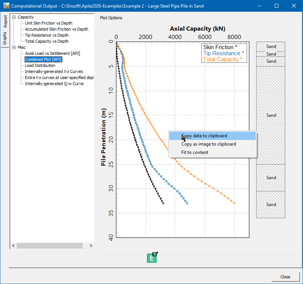Click the largest Sand layer in profile
This screenshot has width=303, height=284.
[271, 115]
